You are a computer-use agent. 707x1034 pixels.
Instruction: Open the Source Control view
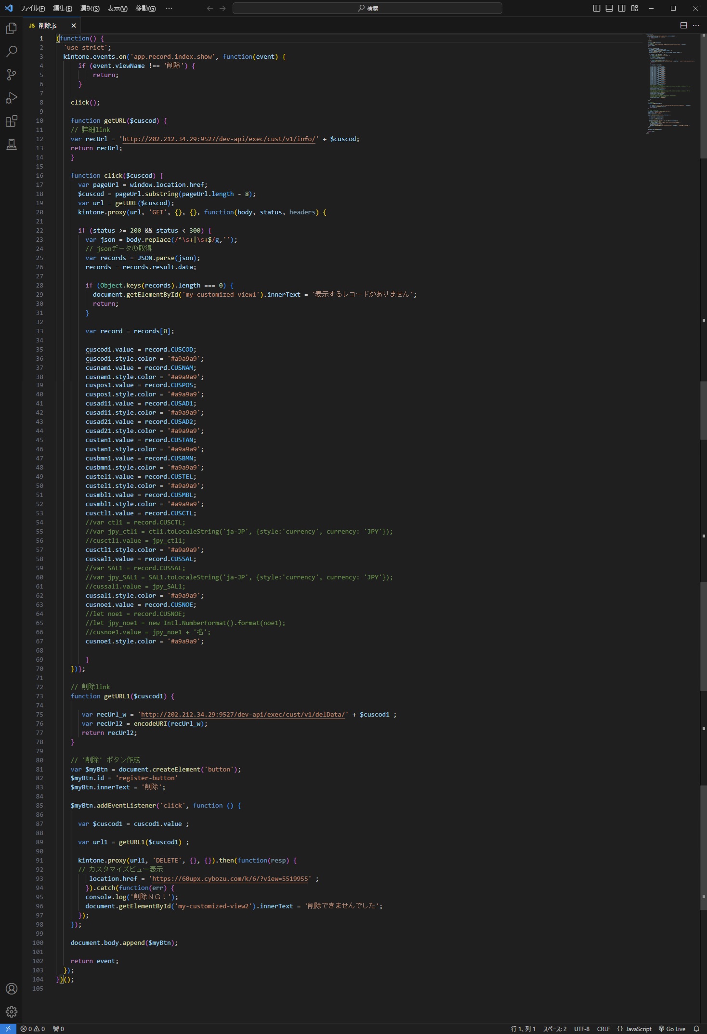tap(12, 75)
